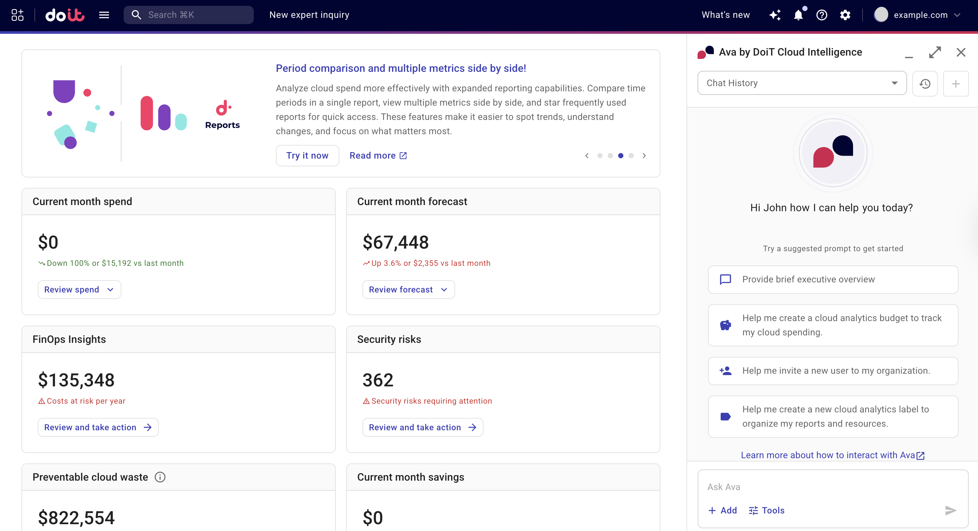This screenshot has height=531, width=978.
Task: Open the help question mark icon
Action: pos(822,15)
